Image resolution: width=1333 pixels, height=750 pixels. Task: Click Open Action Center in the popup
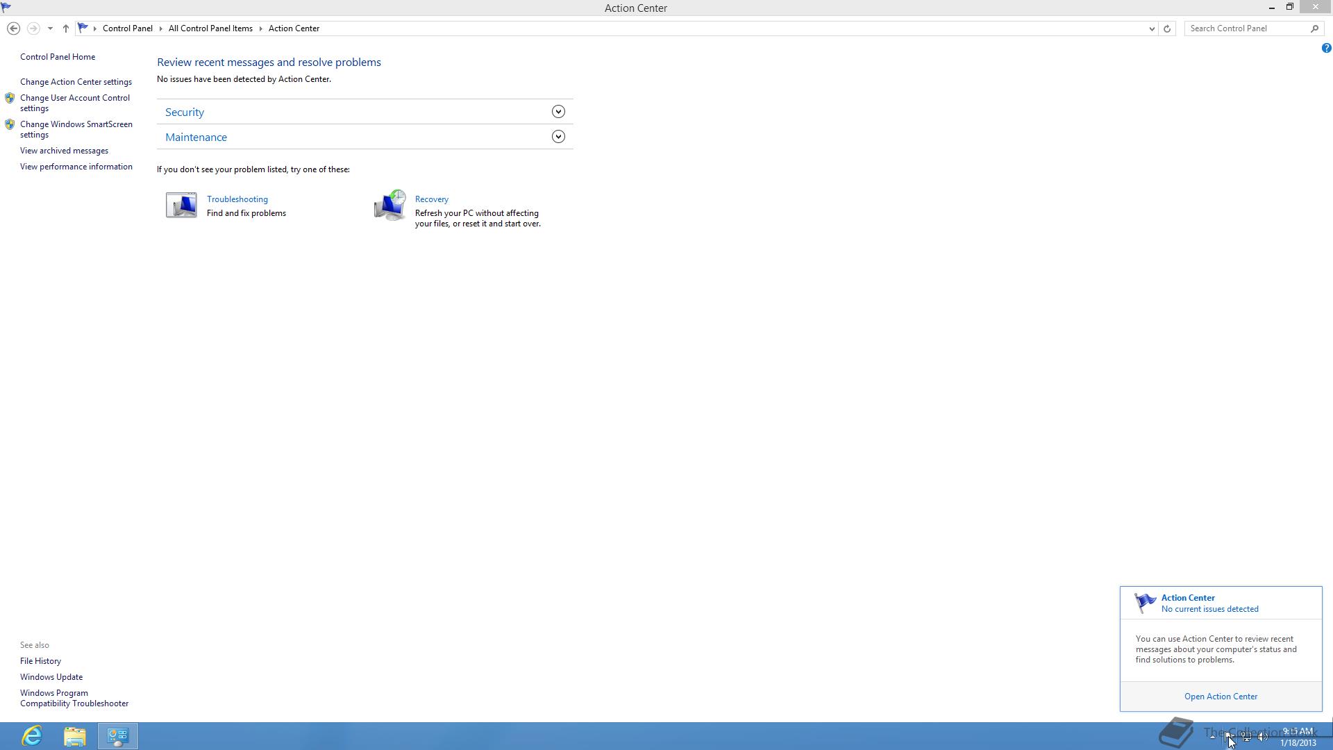(x=1221, y=697)
